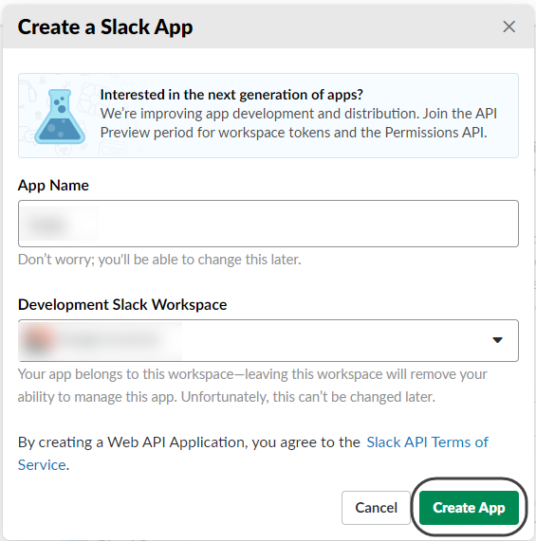Click the App Name input field
536x541 pixels.
click(x=268, y=224)
